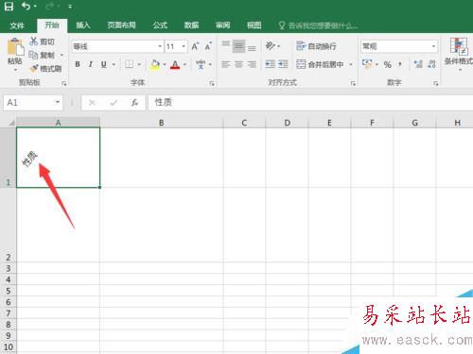This screenshot has height=354, width=473.
Task: Click the accounting currency format icon
Action: (x=367, y=64)
